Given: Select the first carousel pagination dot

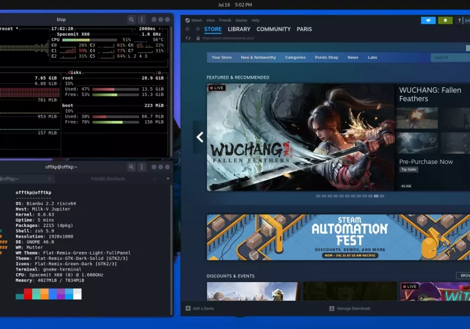Looking at the screenshot, I should click(318, 196).
